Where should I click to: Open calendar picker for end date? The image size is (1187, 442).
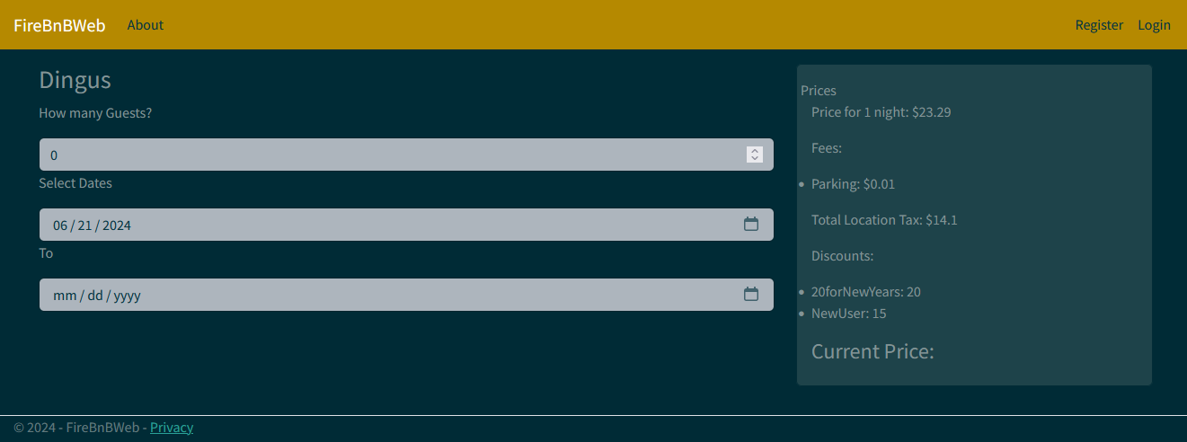751,295
